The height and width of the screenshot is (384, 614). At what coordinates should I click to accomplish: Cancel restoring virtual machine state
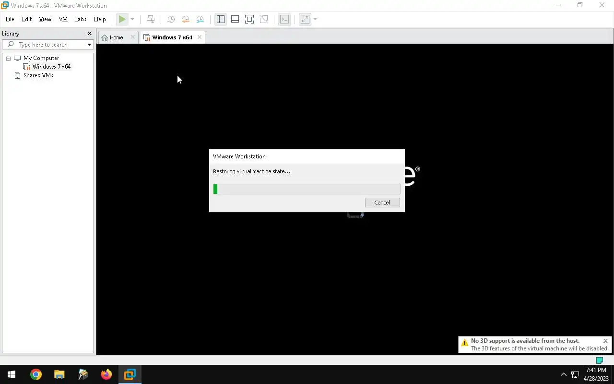point(382,203)
